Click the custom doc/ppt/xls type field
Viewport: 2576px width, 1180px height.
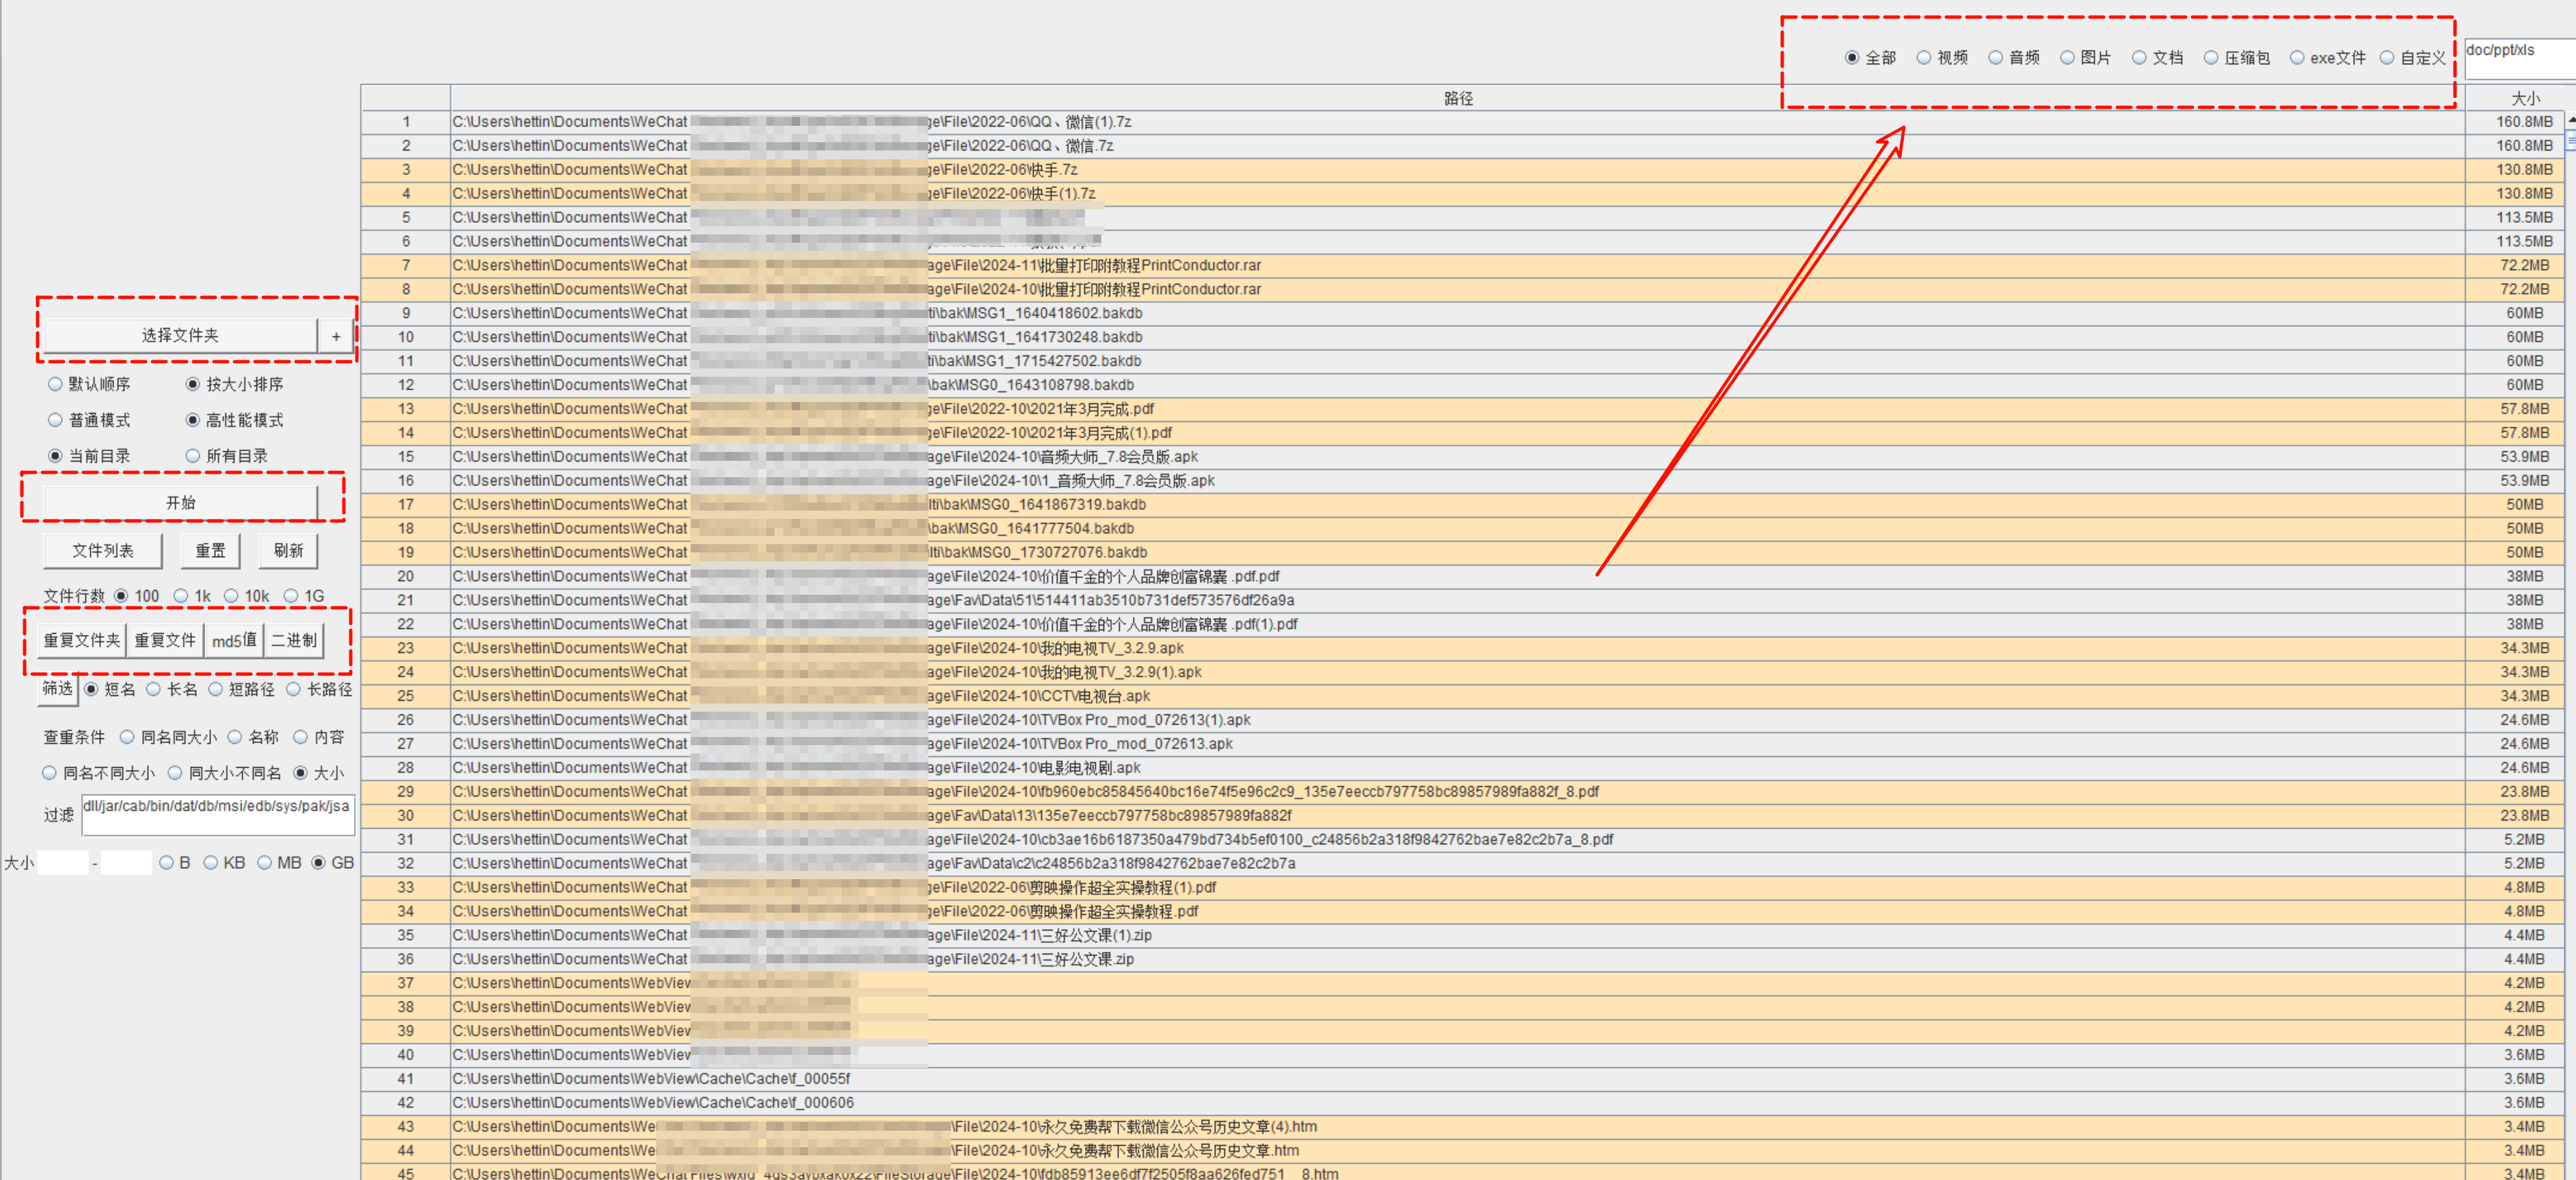coord(2518,58)
